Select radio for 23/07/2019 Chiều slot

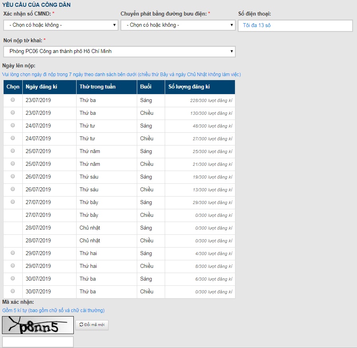click(x=13, y=112)
